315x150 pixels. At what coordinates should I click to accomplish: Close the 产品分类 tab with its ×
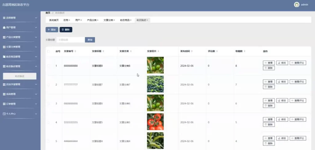tap(98, 20)
